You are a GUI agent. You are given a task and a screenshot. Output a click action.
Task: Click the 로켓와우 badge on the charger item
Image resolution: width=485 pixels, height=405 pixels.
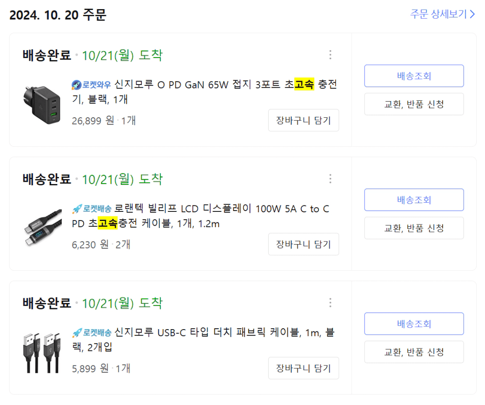92,85
